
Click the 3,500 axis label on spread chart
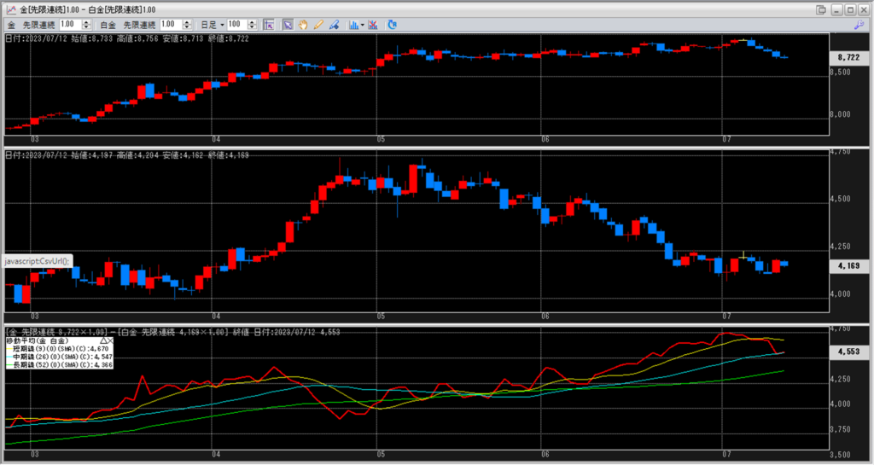(840, 455)
